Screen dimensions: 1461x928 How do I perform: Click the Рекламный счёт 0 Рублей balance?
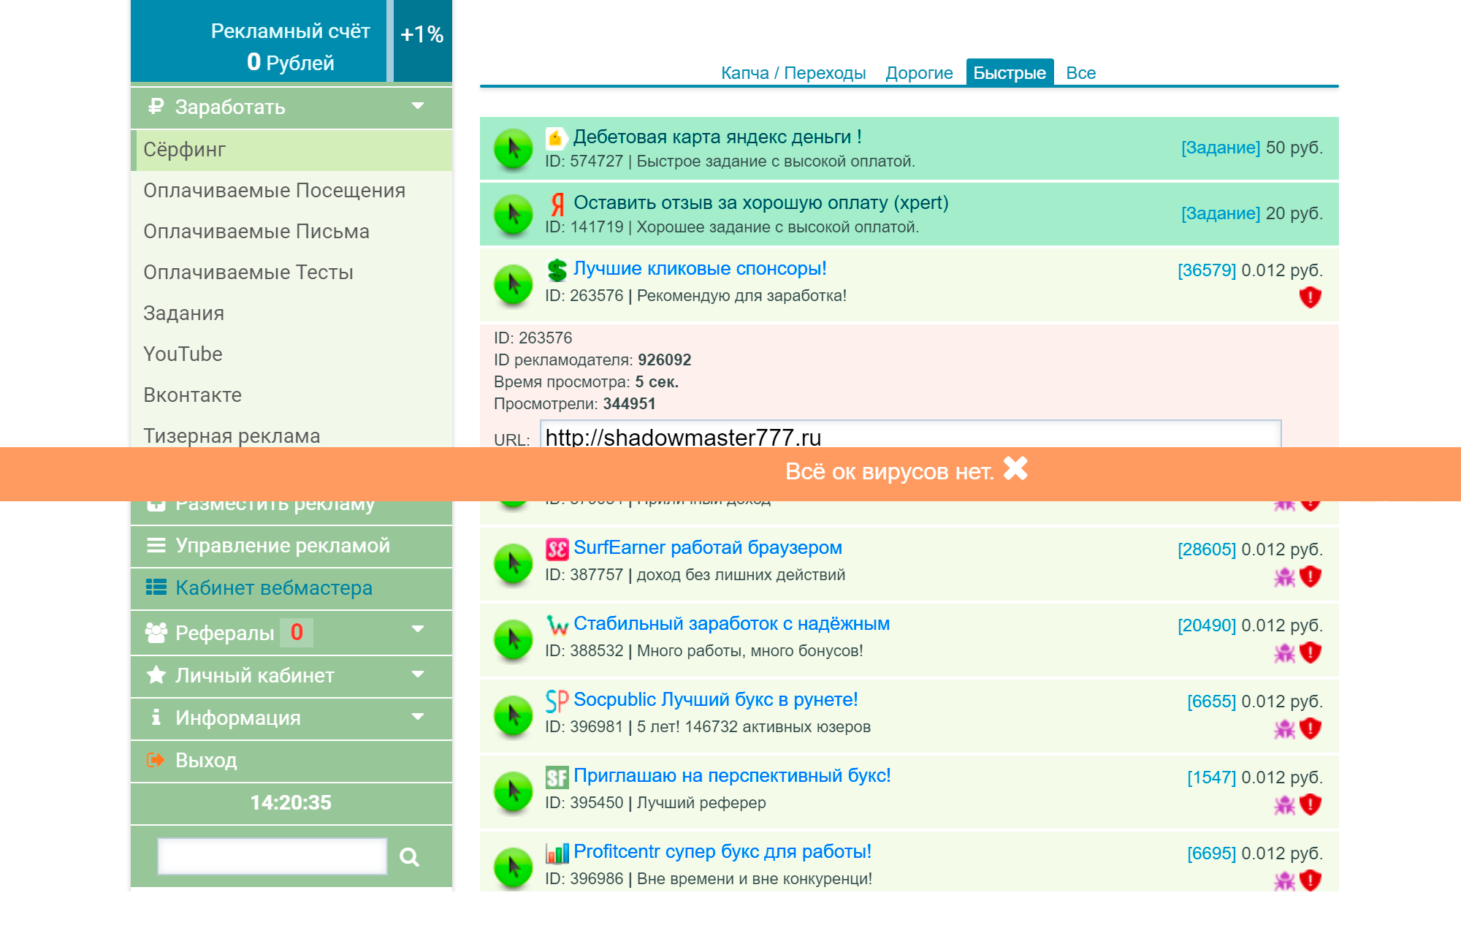(259, 41)
